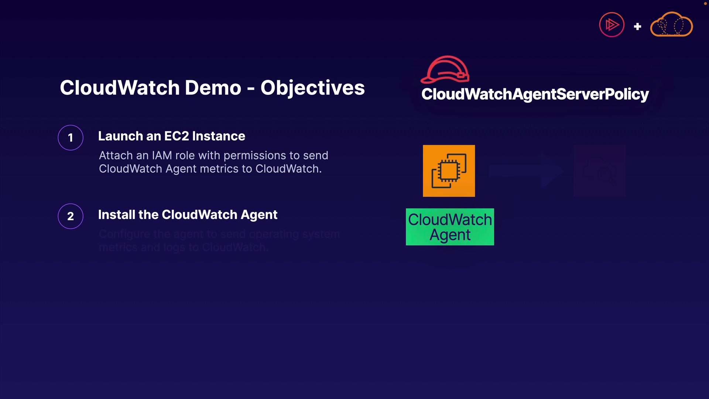Image resolution: width=709 pixels, height=399 pixels.
Task: Click the Launch an EC2 Instance heading
Action: click(171, 136)
